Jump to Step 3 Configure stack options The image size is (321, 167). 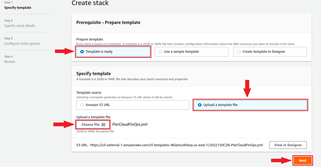click(x=22, y=44)
